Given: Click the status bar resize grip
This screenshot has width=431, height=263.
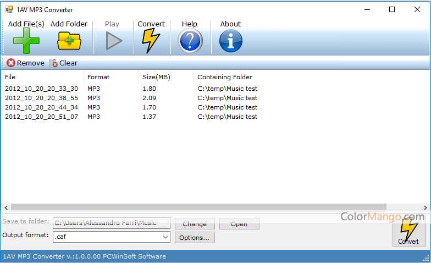Looking at the screenshot, I should click(x=426, y=259).
